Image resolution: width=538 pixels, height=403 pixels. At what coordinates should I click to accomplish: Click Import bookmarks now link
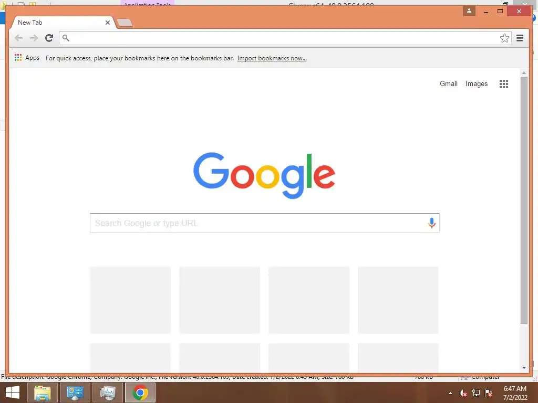272,58
